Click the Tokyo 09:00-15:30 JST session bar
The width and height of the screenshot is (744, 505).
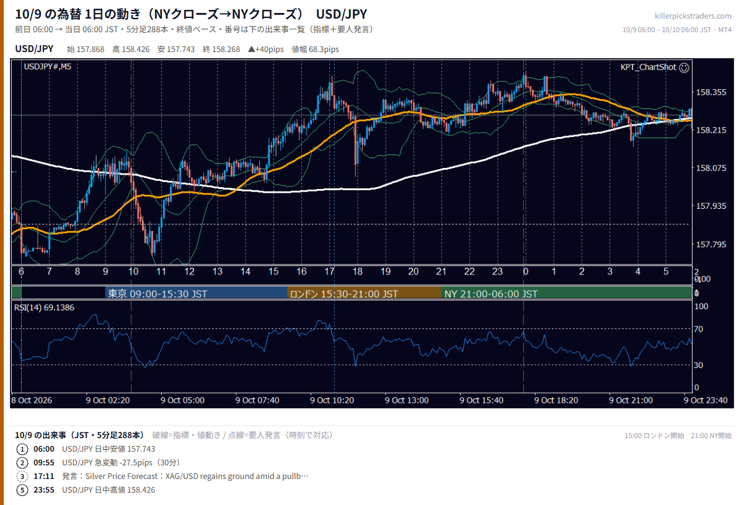[195, 294]
